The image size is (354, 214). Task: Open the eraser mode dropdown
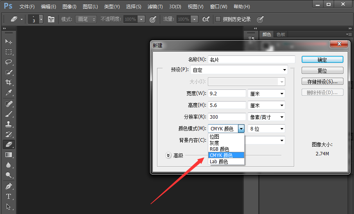86,19
